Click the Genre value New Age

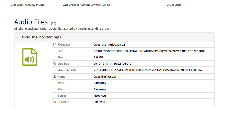pos(100,95)
